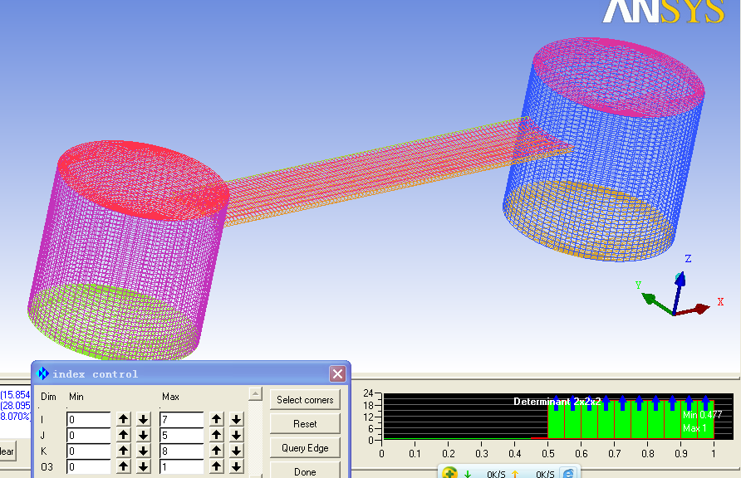Viewport: 741px width, 478px height.
Task: Click the Query Edge button
Action: 305,448
